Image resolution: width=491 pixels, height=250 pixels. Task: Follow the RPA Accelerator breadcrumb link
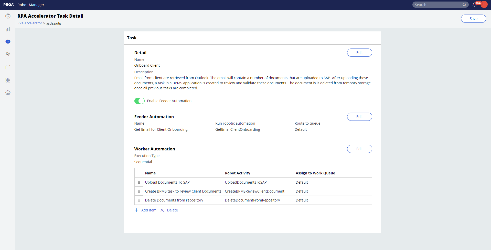30,23
